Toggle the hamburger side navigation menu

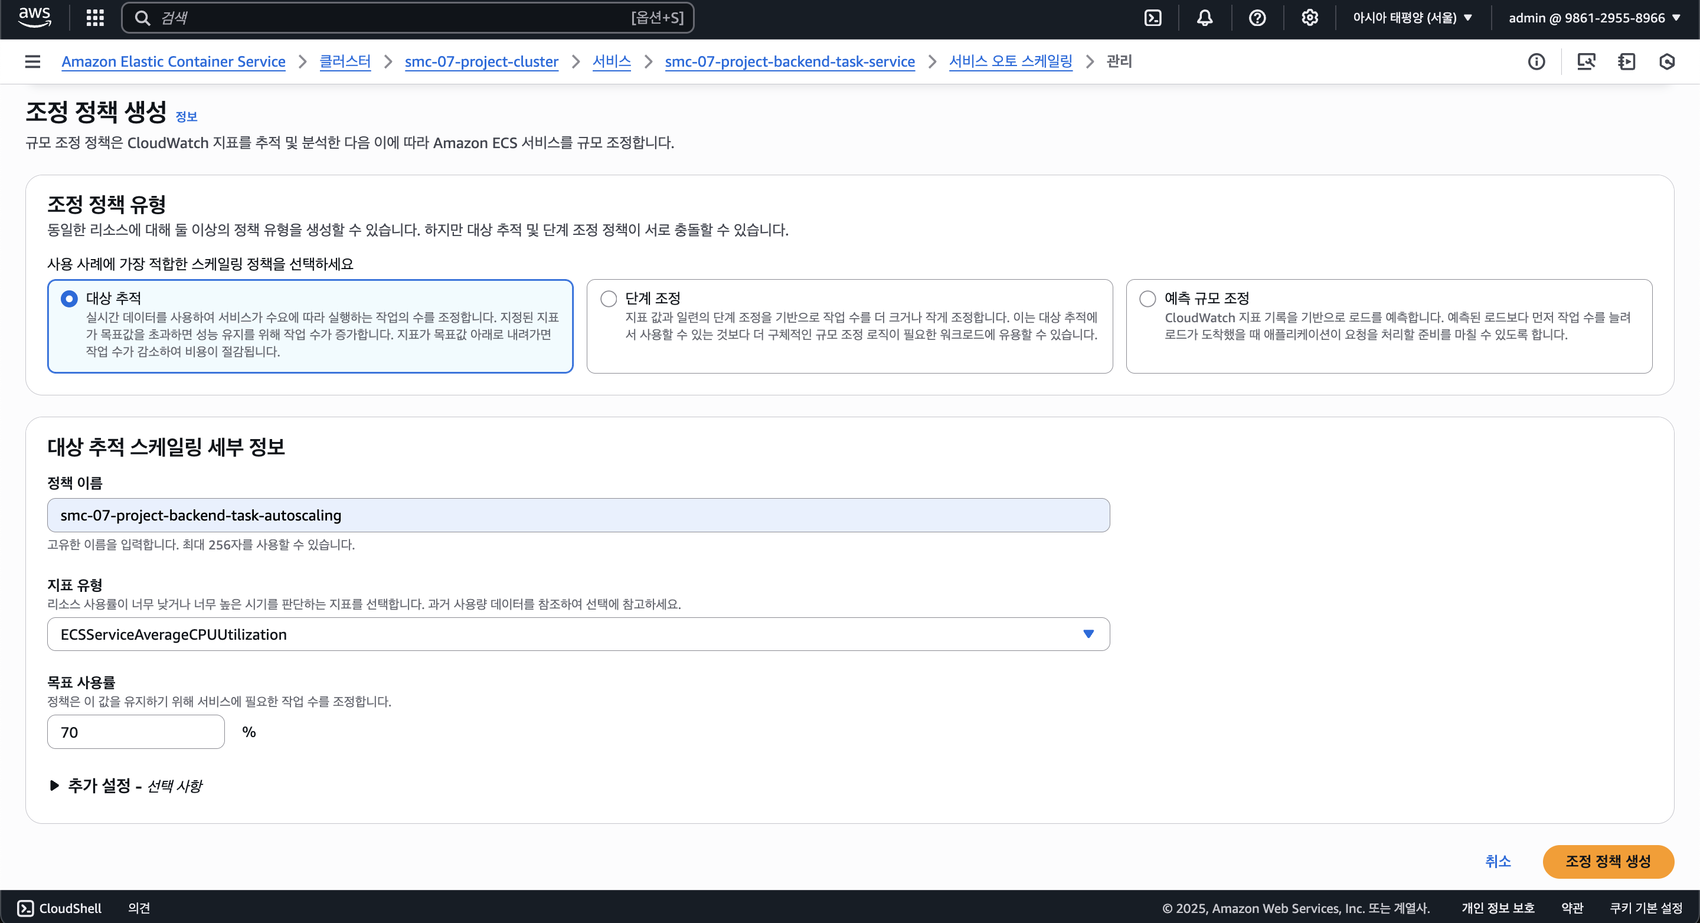click(32, 62)
